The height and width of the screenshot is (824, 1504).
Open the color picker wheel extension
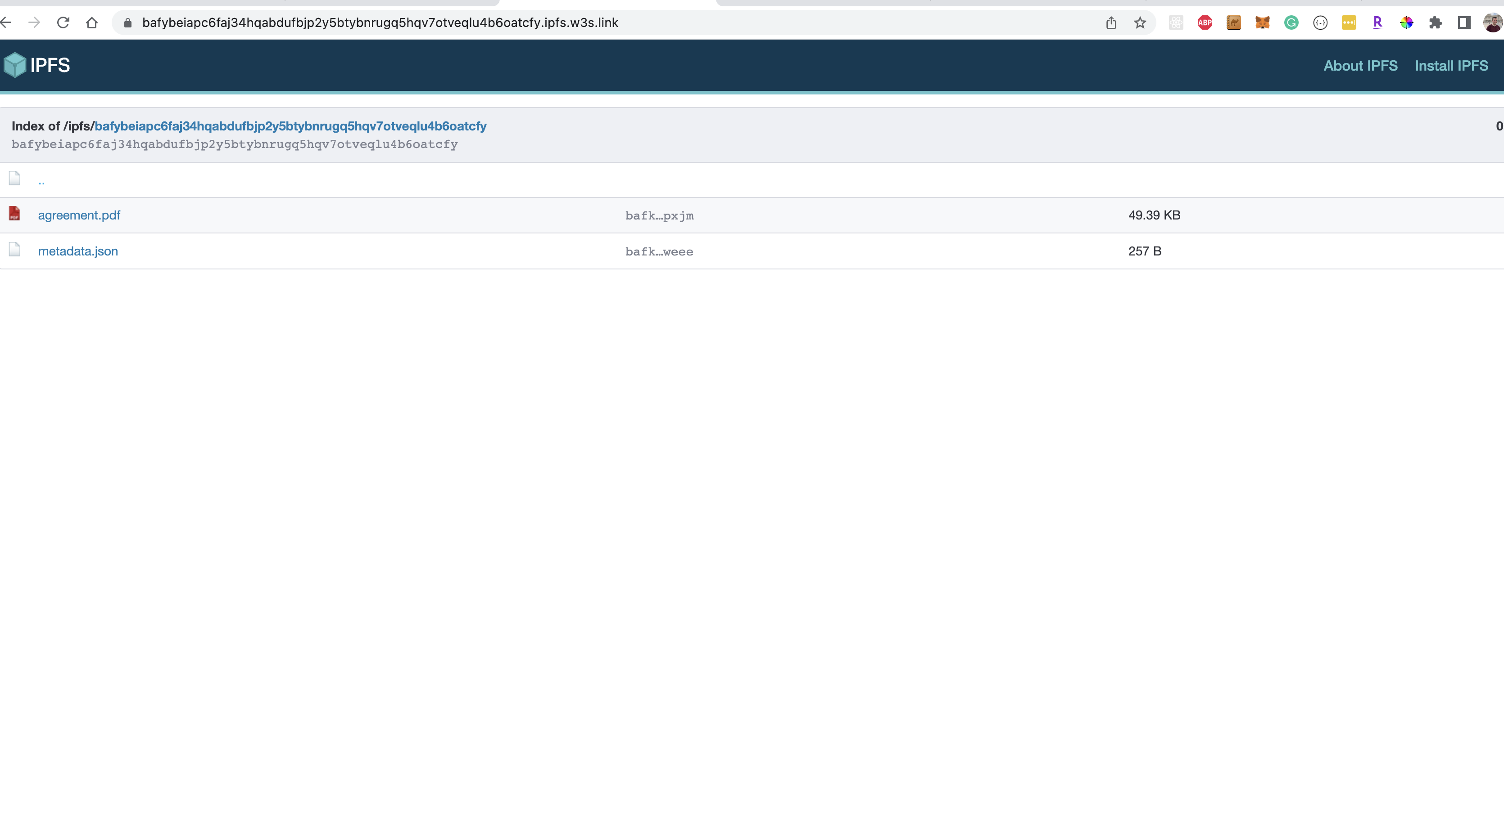coord(1406,23)
